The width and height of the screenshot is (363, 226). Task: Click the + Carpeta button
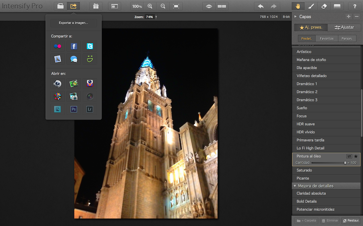(306, 221)
